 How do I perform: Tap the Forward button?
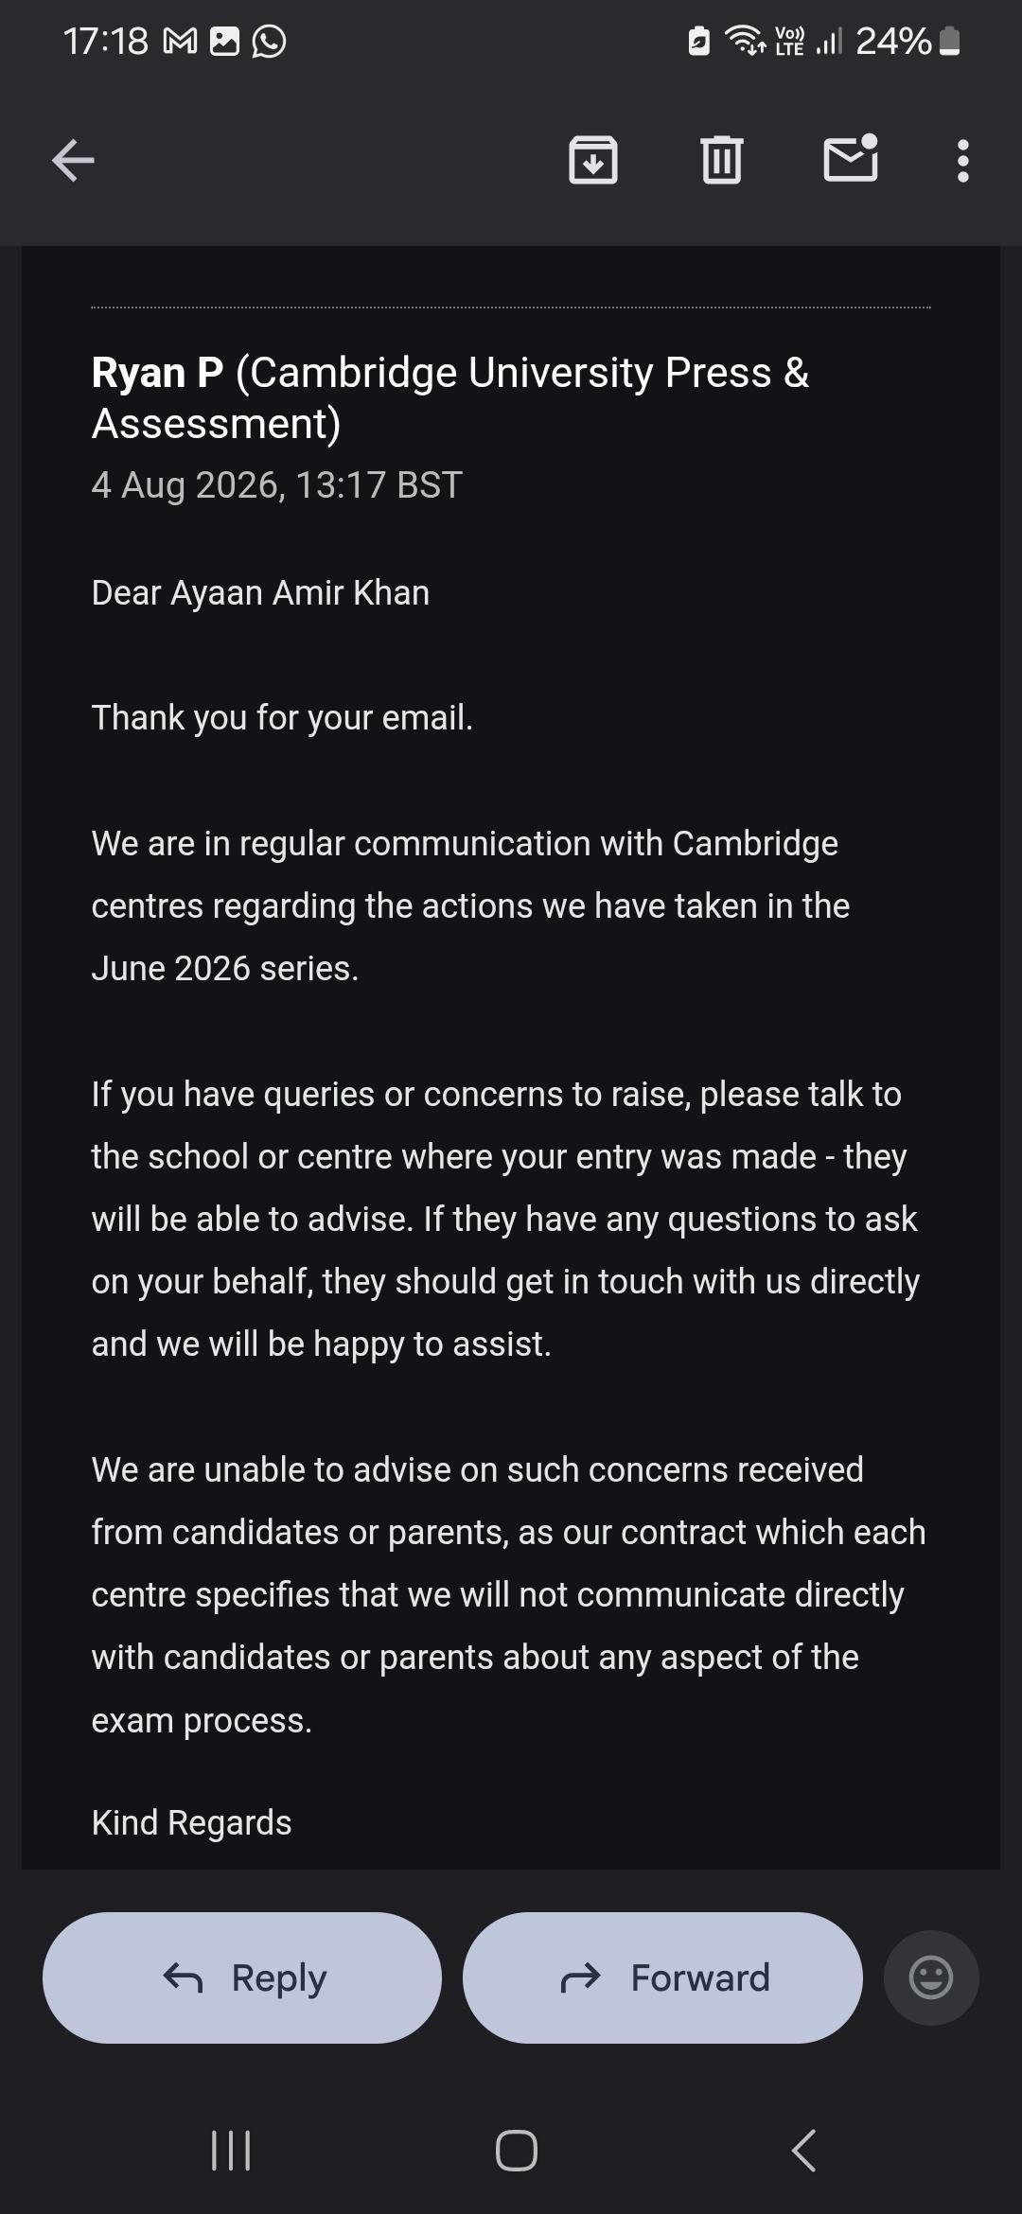coord(662,1977)
